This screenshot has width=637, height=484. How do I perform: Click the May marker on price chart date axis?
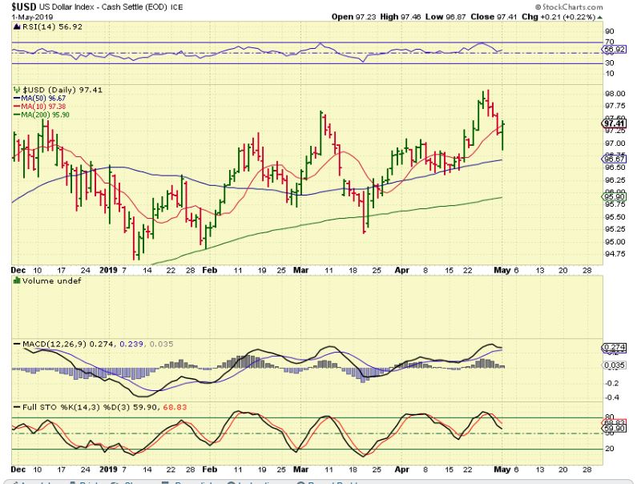502,270
